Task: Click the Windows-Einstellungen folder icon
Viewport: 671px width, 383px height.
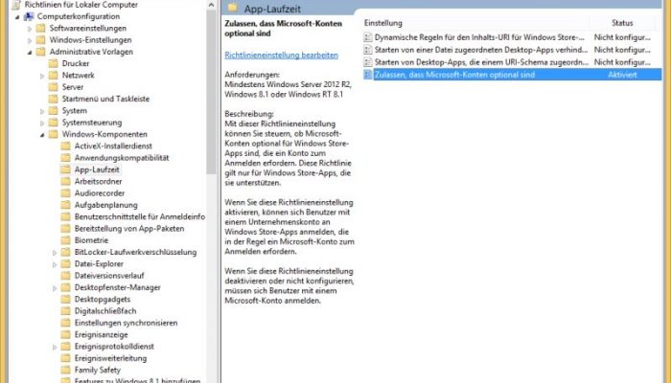Action: coord(41,40)
